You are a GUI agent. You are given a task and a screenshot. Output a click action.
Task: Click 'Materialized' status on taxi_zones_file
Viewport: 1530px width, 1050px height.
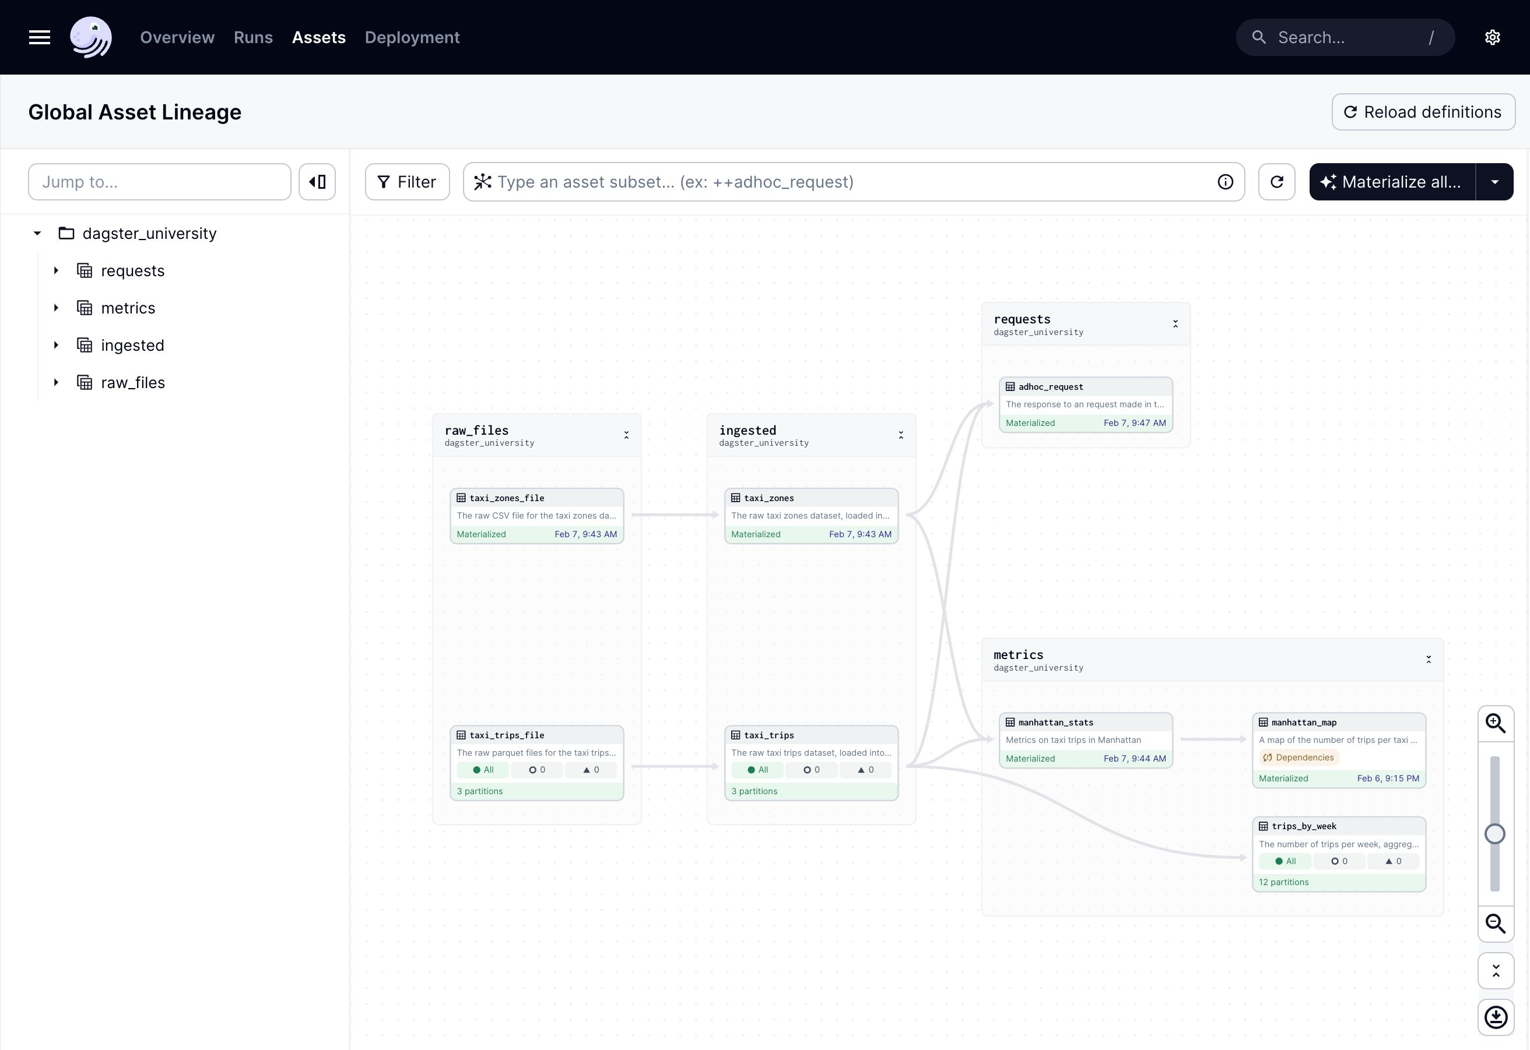pyautogui.click(x=481, y=534)
